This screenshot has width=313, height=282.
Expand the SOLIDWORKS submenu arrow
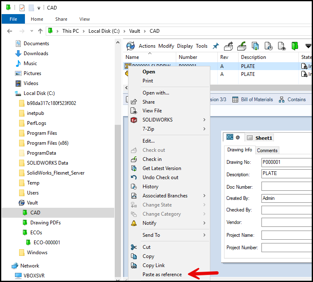click(205, 120)
